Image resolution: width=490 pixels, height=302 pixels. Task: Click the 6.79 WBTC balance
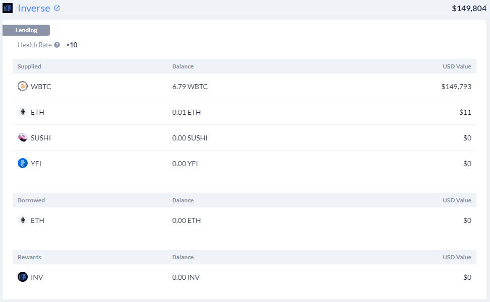point(190,87)
